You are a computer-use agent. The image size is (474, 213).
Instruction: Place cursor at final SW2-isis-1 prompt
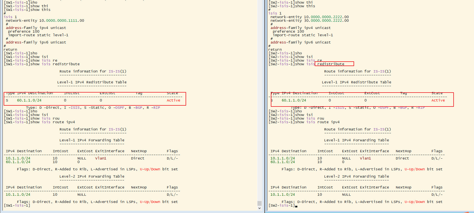pyautogui.click(x=296, y=206)
